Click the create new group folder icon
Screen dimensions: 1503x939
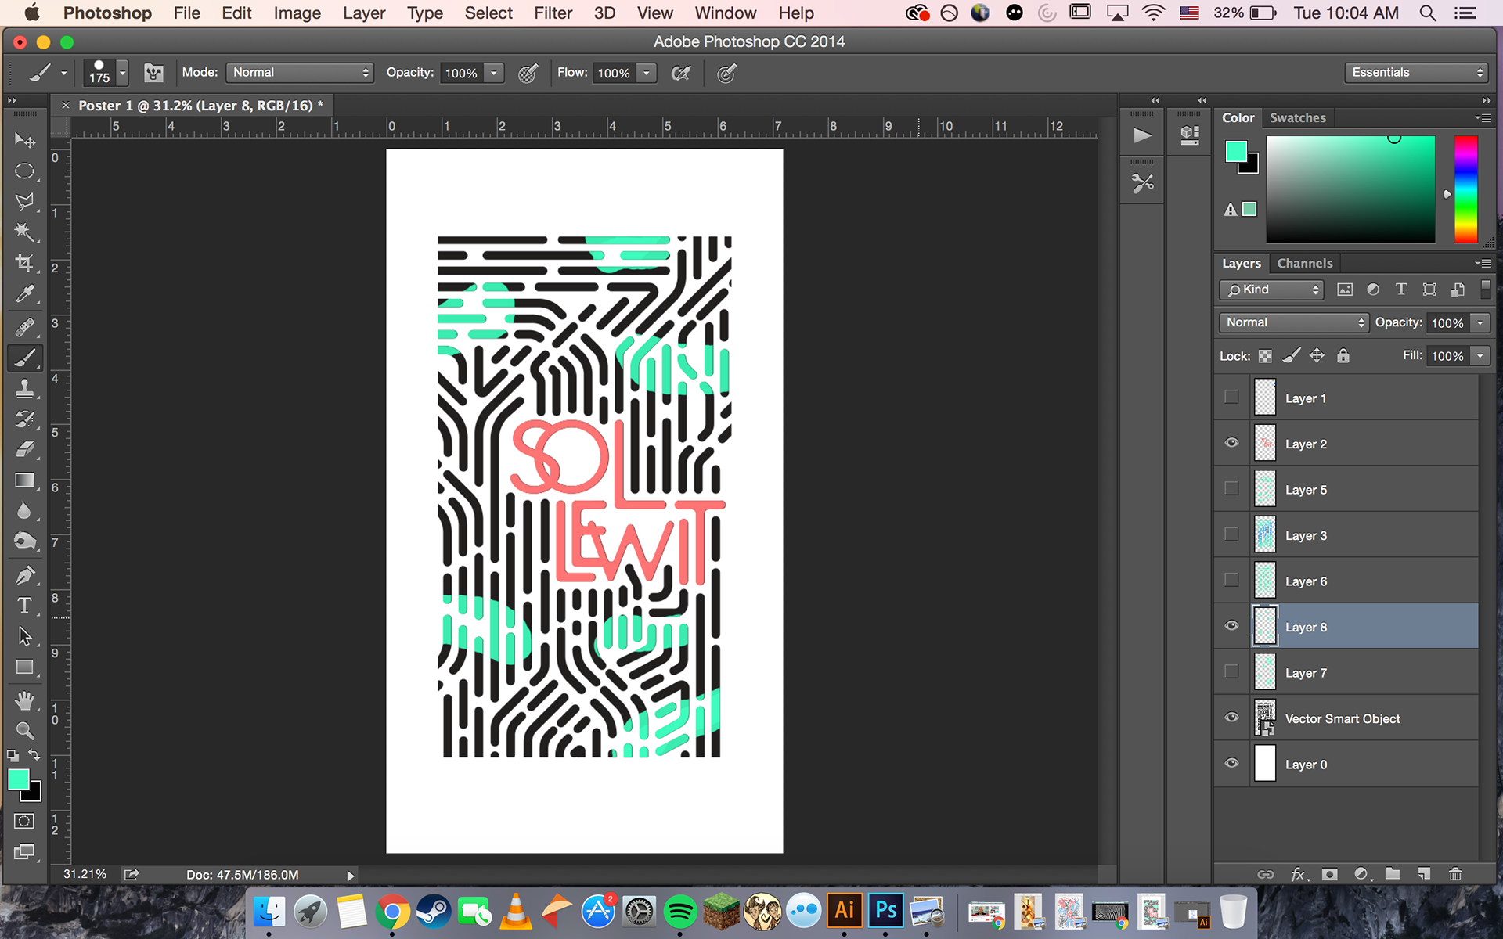1393,874
